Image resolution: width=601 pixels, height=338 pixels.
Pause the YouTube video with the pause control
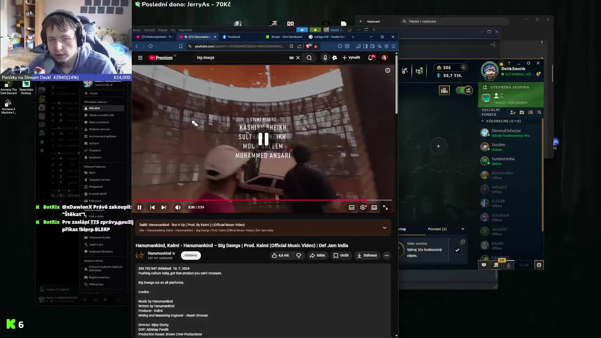[139, 207]
